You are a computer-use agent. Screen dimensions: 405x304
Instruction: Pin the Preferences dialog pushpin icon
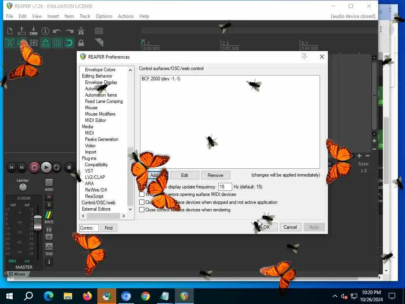click(305, 57)
